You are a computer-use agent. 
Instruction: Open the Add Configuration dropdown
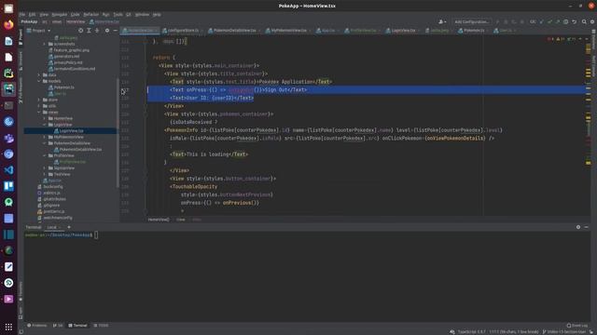point(471,22)
